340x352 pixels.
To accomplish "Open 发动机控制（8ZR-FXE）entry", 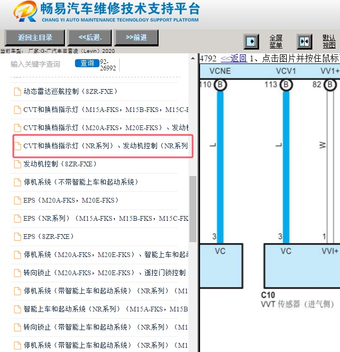I will [60, 164].
